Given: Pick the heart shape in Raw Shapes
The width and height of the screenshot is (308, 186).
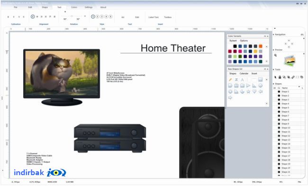Looking at the screenshot, I should pos(254,92).
